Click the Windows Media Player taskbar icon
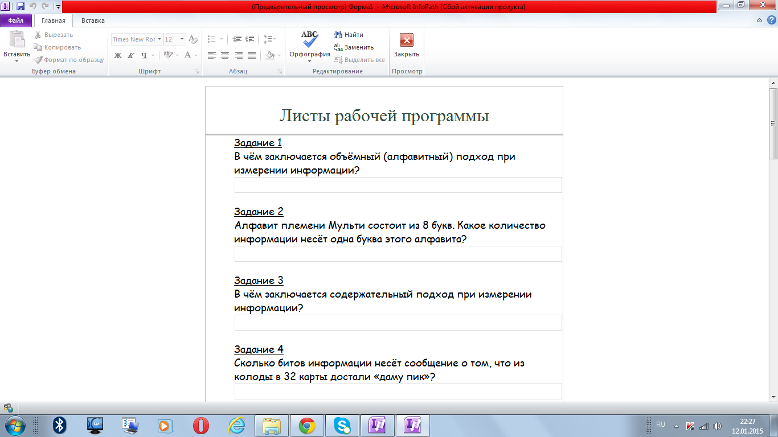Image resolution: width=778 pixels, height=437 pixels. 165,425
